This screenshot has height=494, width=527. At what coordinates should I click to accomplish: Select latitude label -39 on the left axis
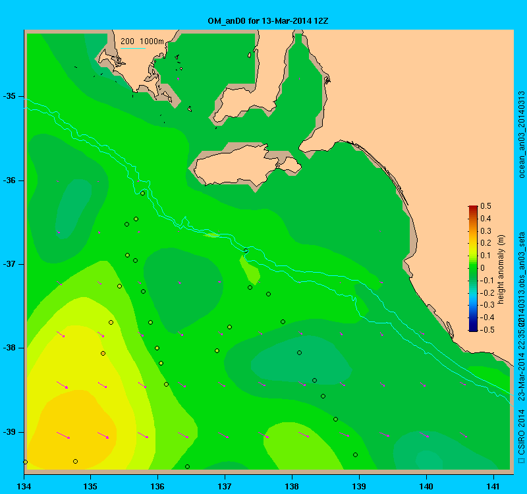point(9,432)
